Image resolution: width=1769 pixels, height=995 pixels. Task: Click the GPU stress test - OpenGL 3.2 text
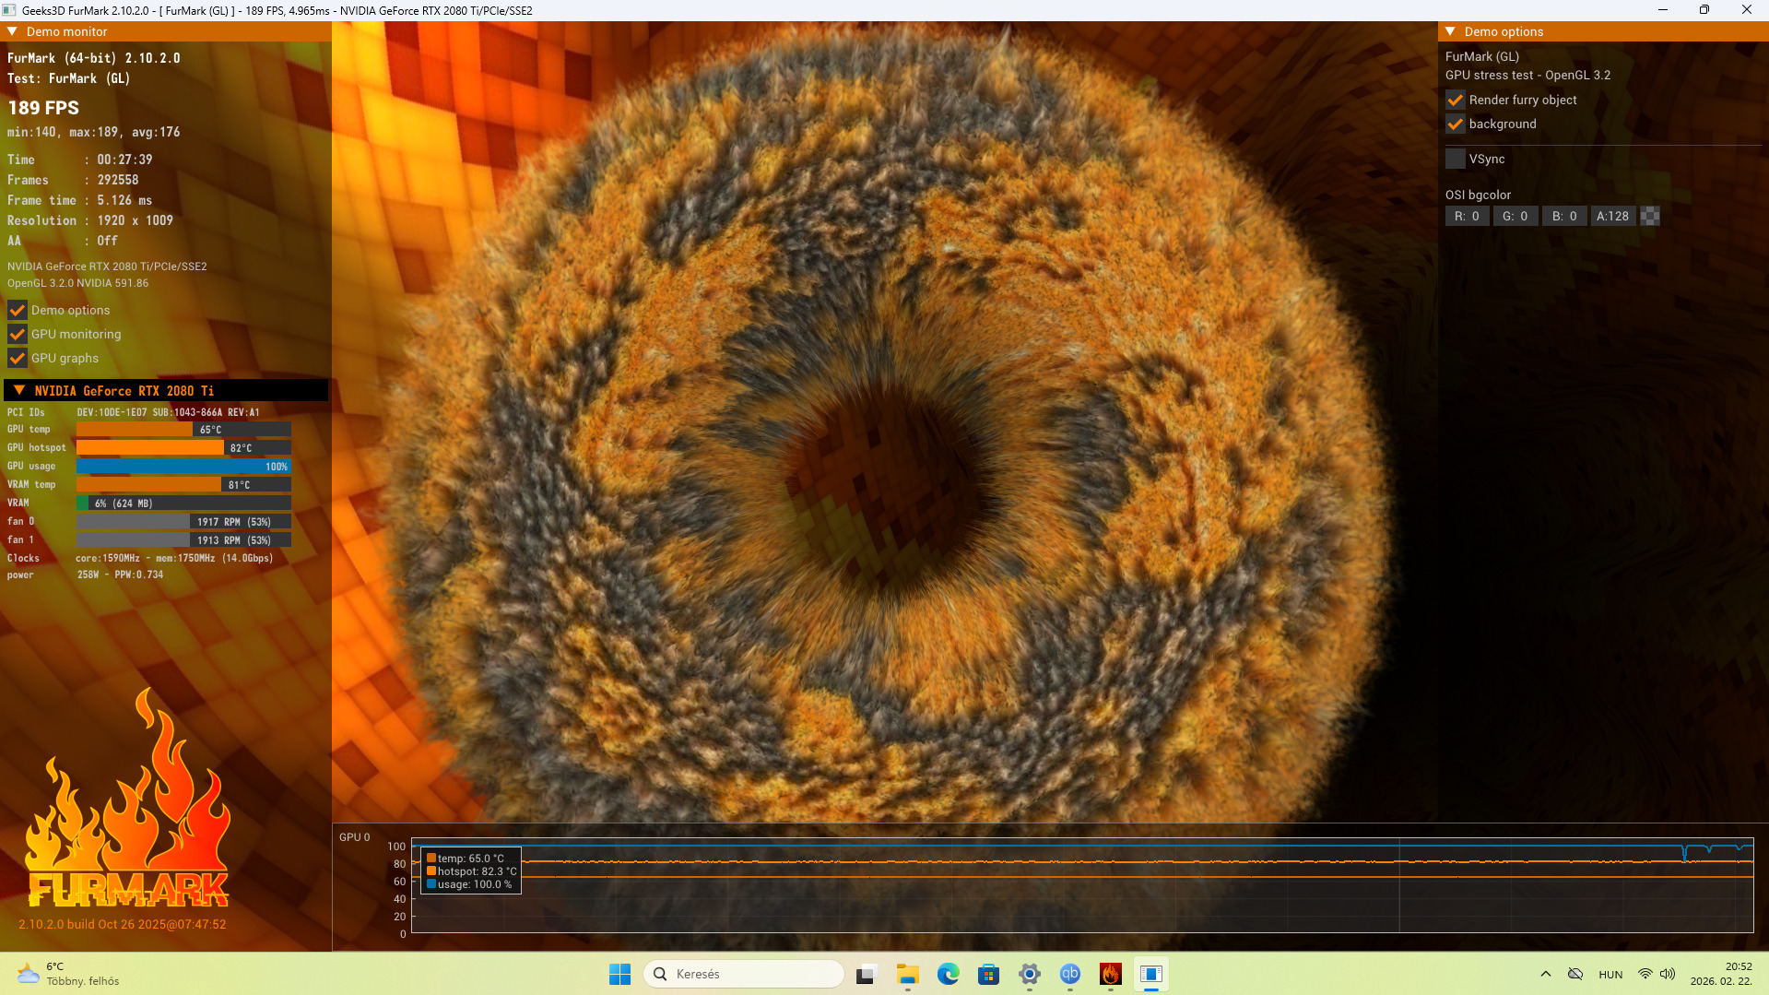1528,76
